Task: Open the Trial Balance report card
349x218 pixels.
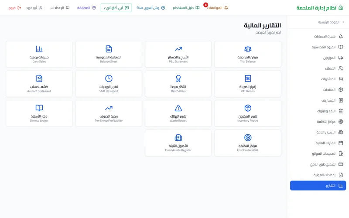Action: pyautogui.click(x=248, y=54)
